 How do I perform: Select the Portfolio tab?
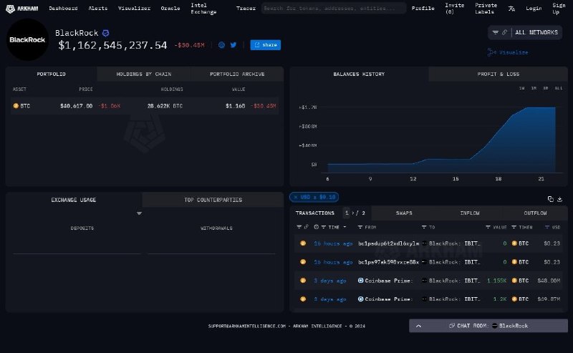(x=51, y=74)
